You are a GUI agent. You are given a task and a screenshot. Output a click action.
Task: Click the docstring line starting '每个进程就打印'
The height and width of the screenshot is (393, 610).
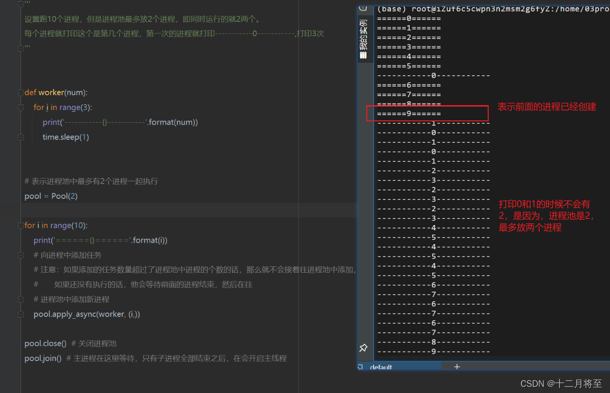point(174,33)
